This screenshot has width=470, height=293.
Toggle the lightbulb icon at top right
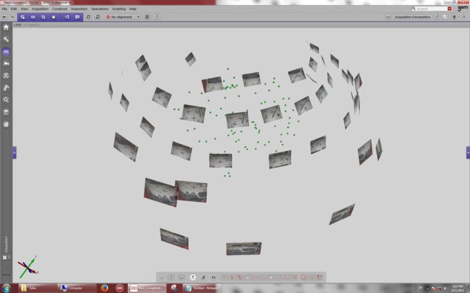tap(453, 17)
